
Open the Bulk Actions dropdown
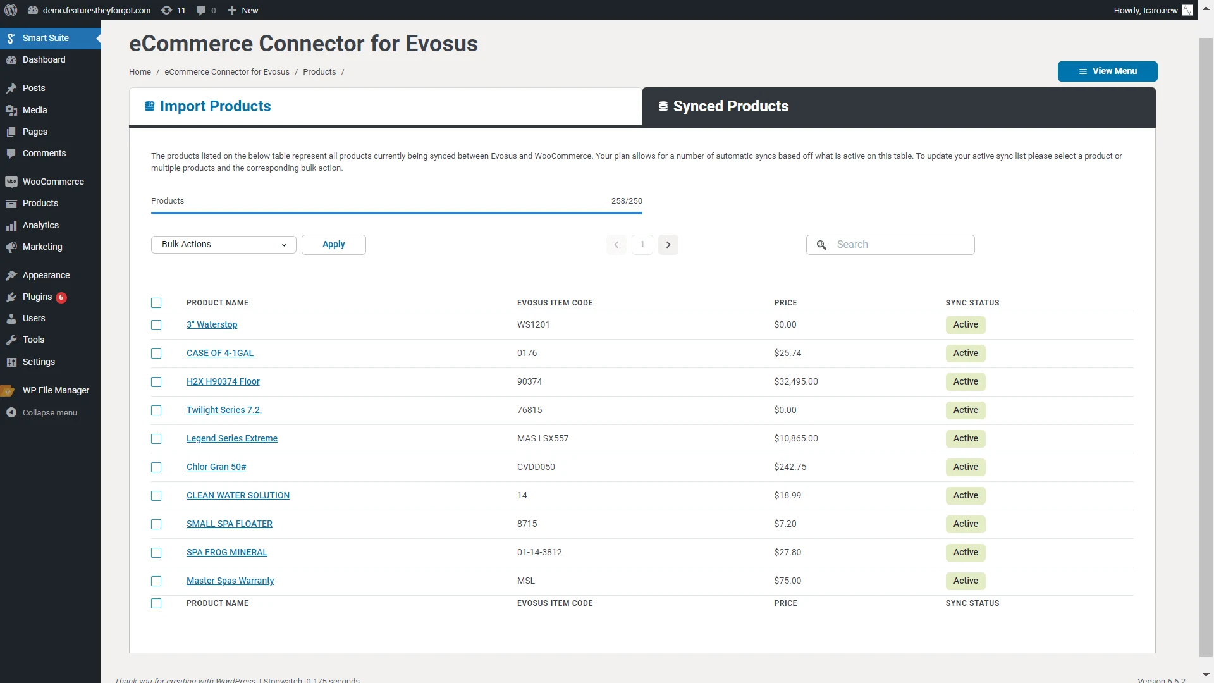(x=223, y=245)
